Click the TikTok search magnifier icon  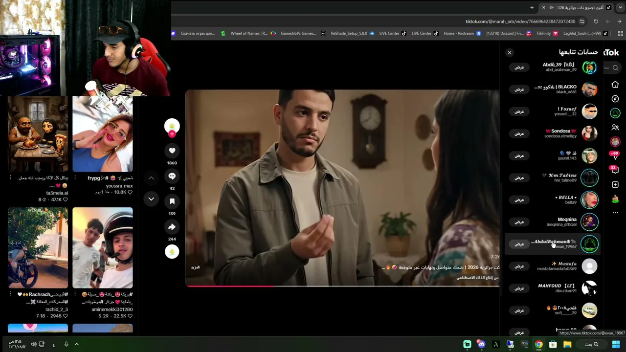pyautogui.click(x=615, y=67)
